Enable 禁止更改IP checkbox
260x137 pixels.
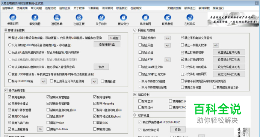(48, 116)
